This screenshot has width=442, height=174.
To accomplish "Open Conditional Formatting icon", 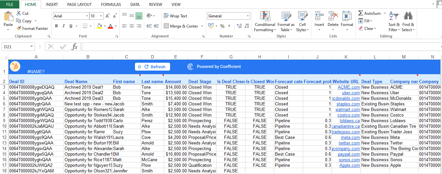I will (265, 16).
